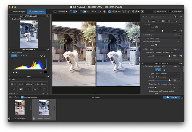
Task: Click the Distorsion Intensité slider handle
Action: click(170, 56)
